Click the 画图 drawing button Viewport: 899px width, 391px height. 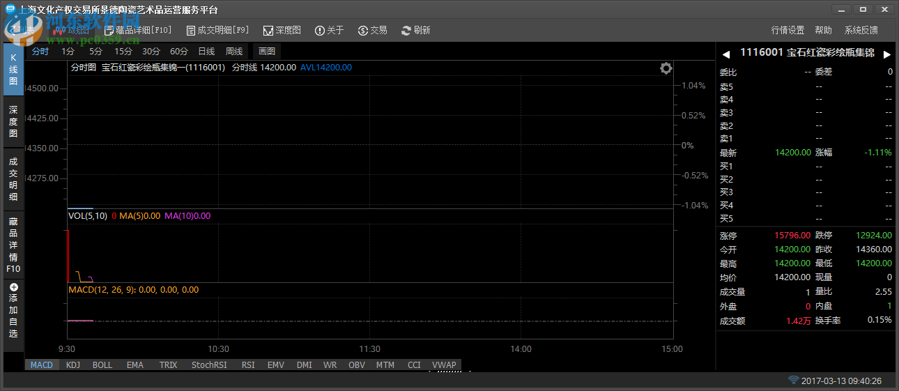pyautogui.click(x=267, y=52)
